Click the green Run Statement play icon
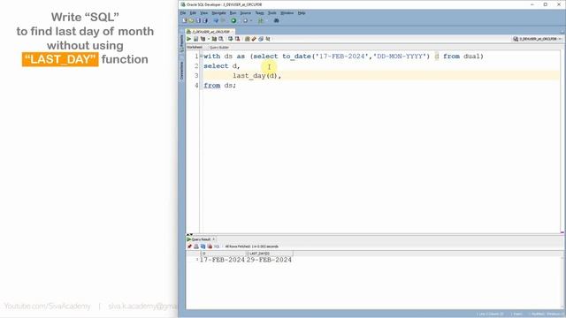The width and height of the screenshot is (566, 318). coord(188,39)
